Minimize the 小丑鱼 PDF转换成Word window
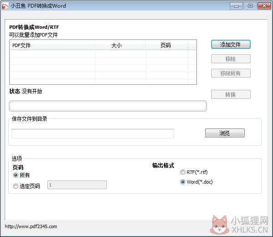 [x=236, y=6]
